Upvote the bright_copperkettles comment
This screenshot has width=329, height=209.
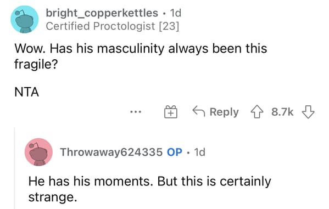coord(257,112)
